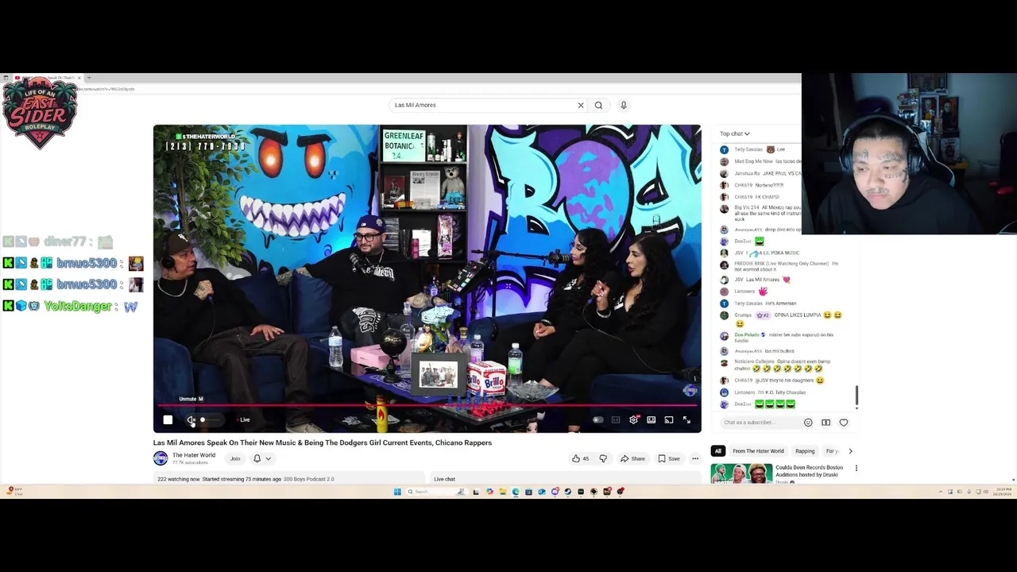Enter full screen mode
The image size is (1017, 572).
(686, 419)
